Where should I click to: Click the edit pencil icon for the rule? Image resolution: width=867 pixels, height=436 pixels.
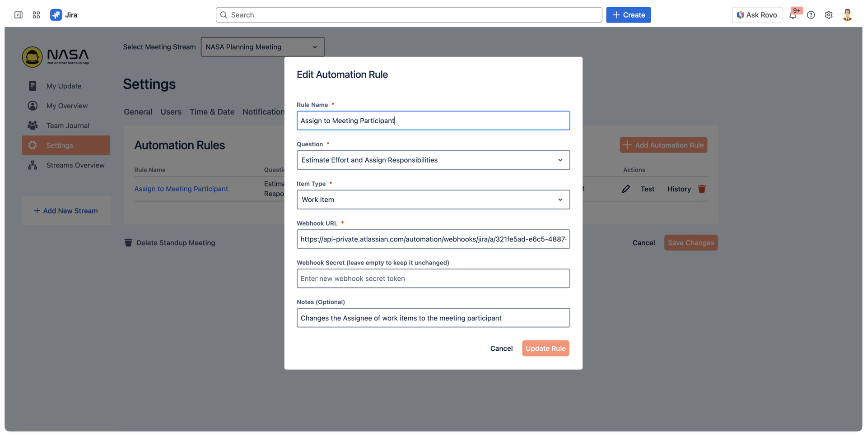626,189
